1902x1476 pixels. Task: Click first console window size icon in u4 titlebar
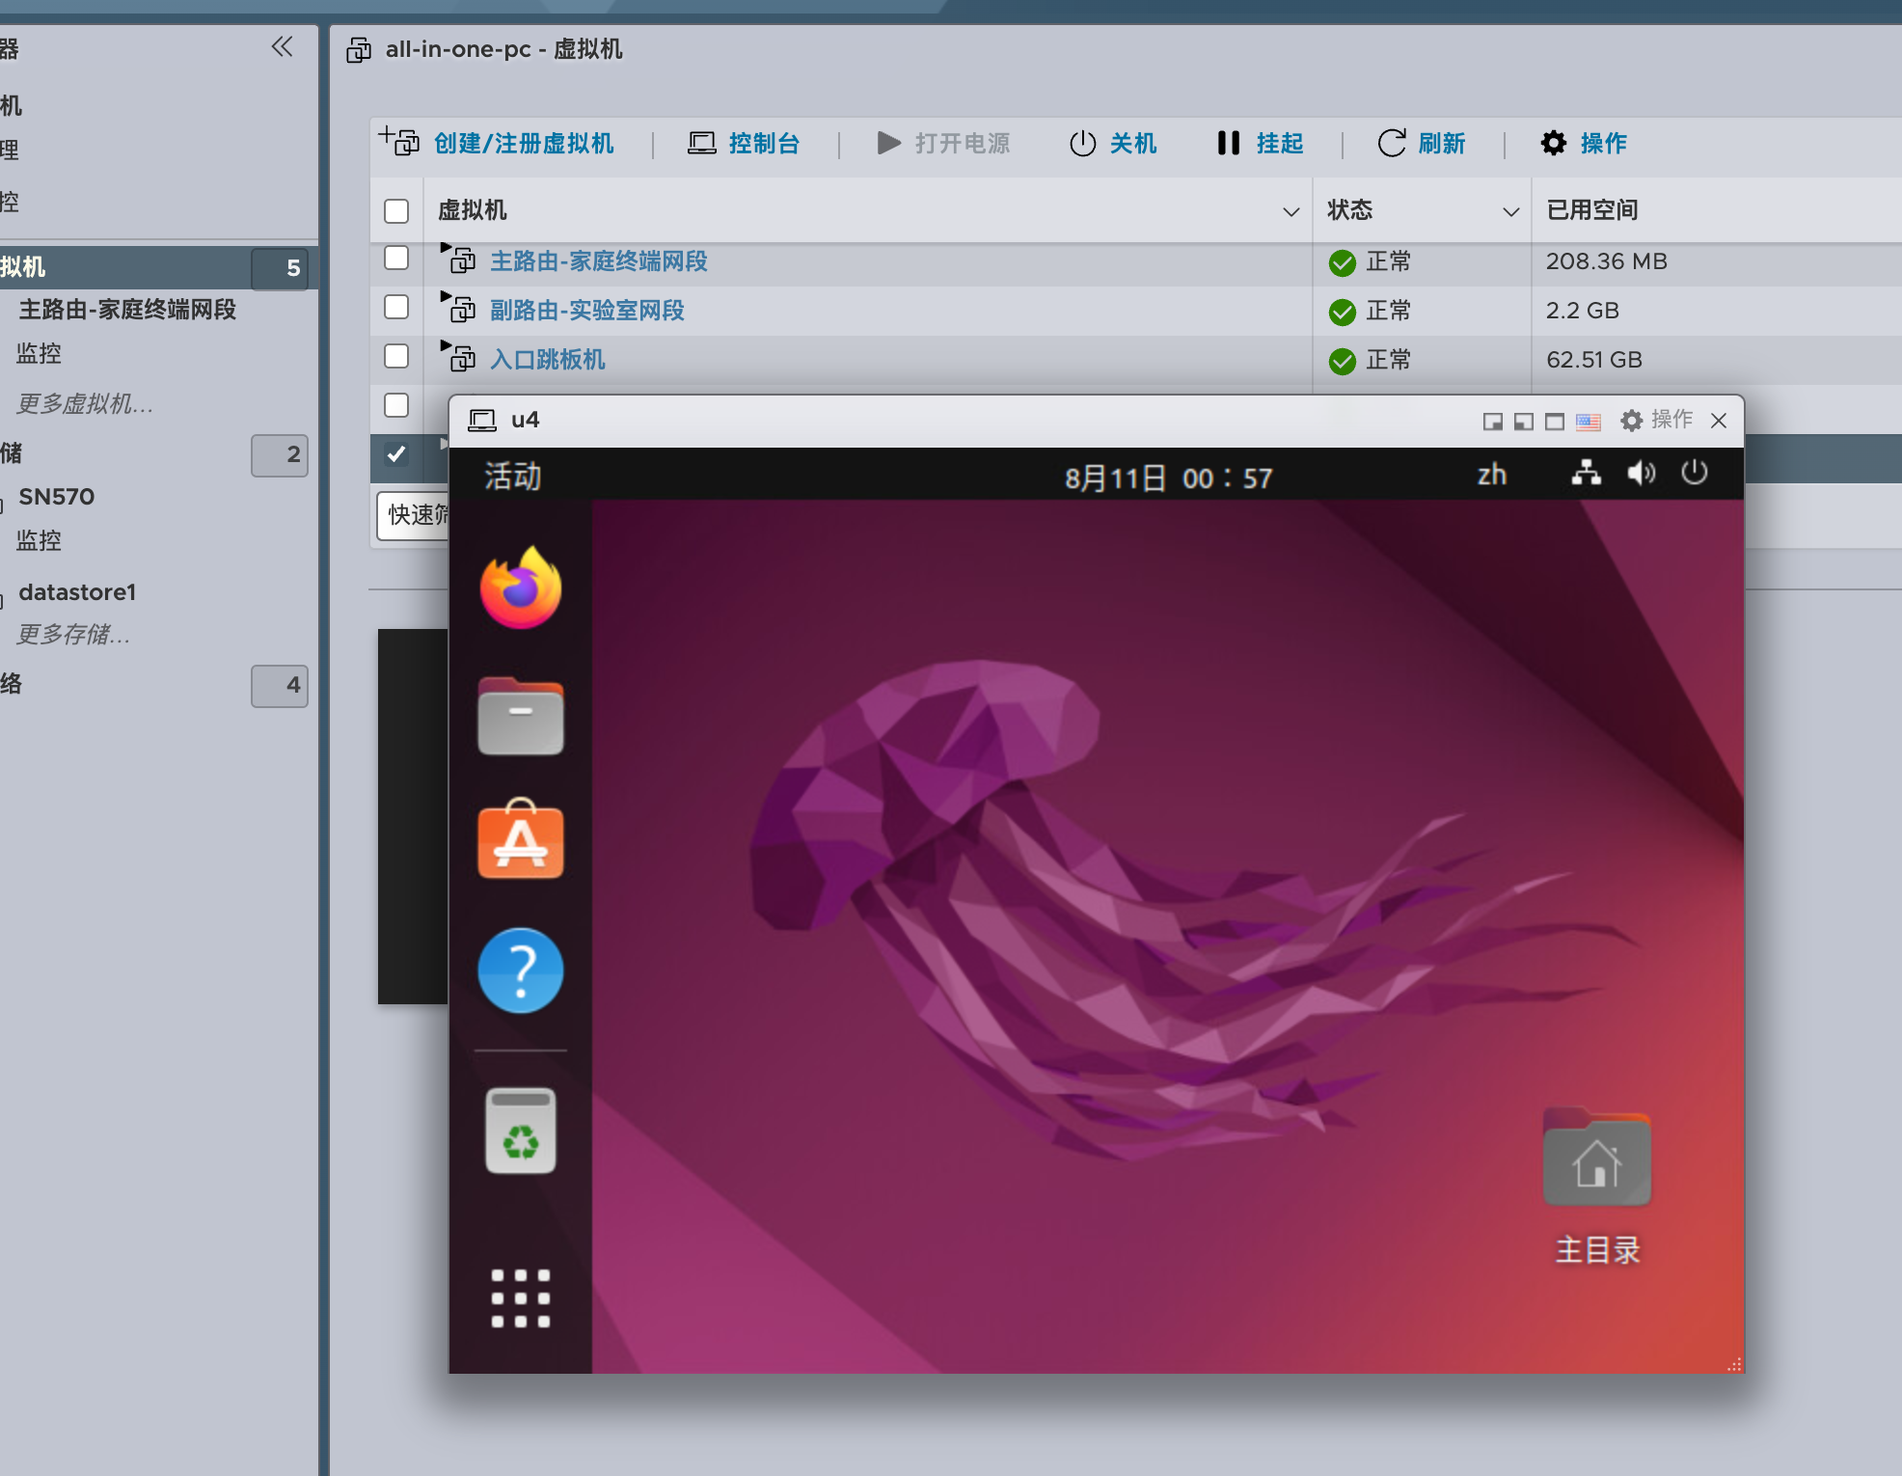[x=1492, y=422]
